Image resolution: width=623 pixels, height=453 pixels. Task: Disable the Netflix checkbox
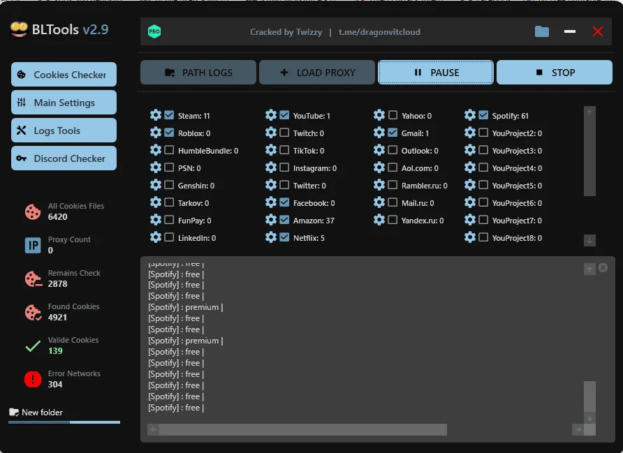(284, 237)
